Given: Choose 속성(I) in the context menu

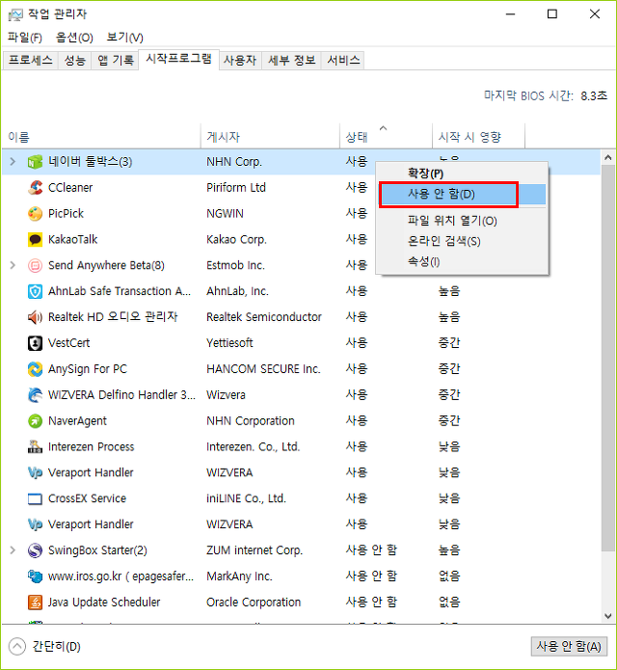Looking at the screenshot, I should click(x=463, y=261).
